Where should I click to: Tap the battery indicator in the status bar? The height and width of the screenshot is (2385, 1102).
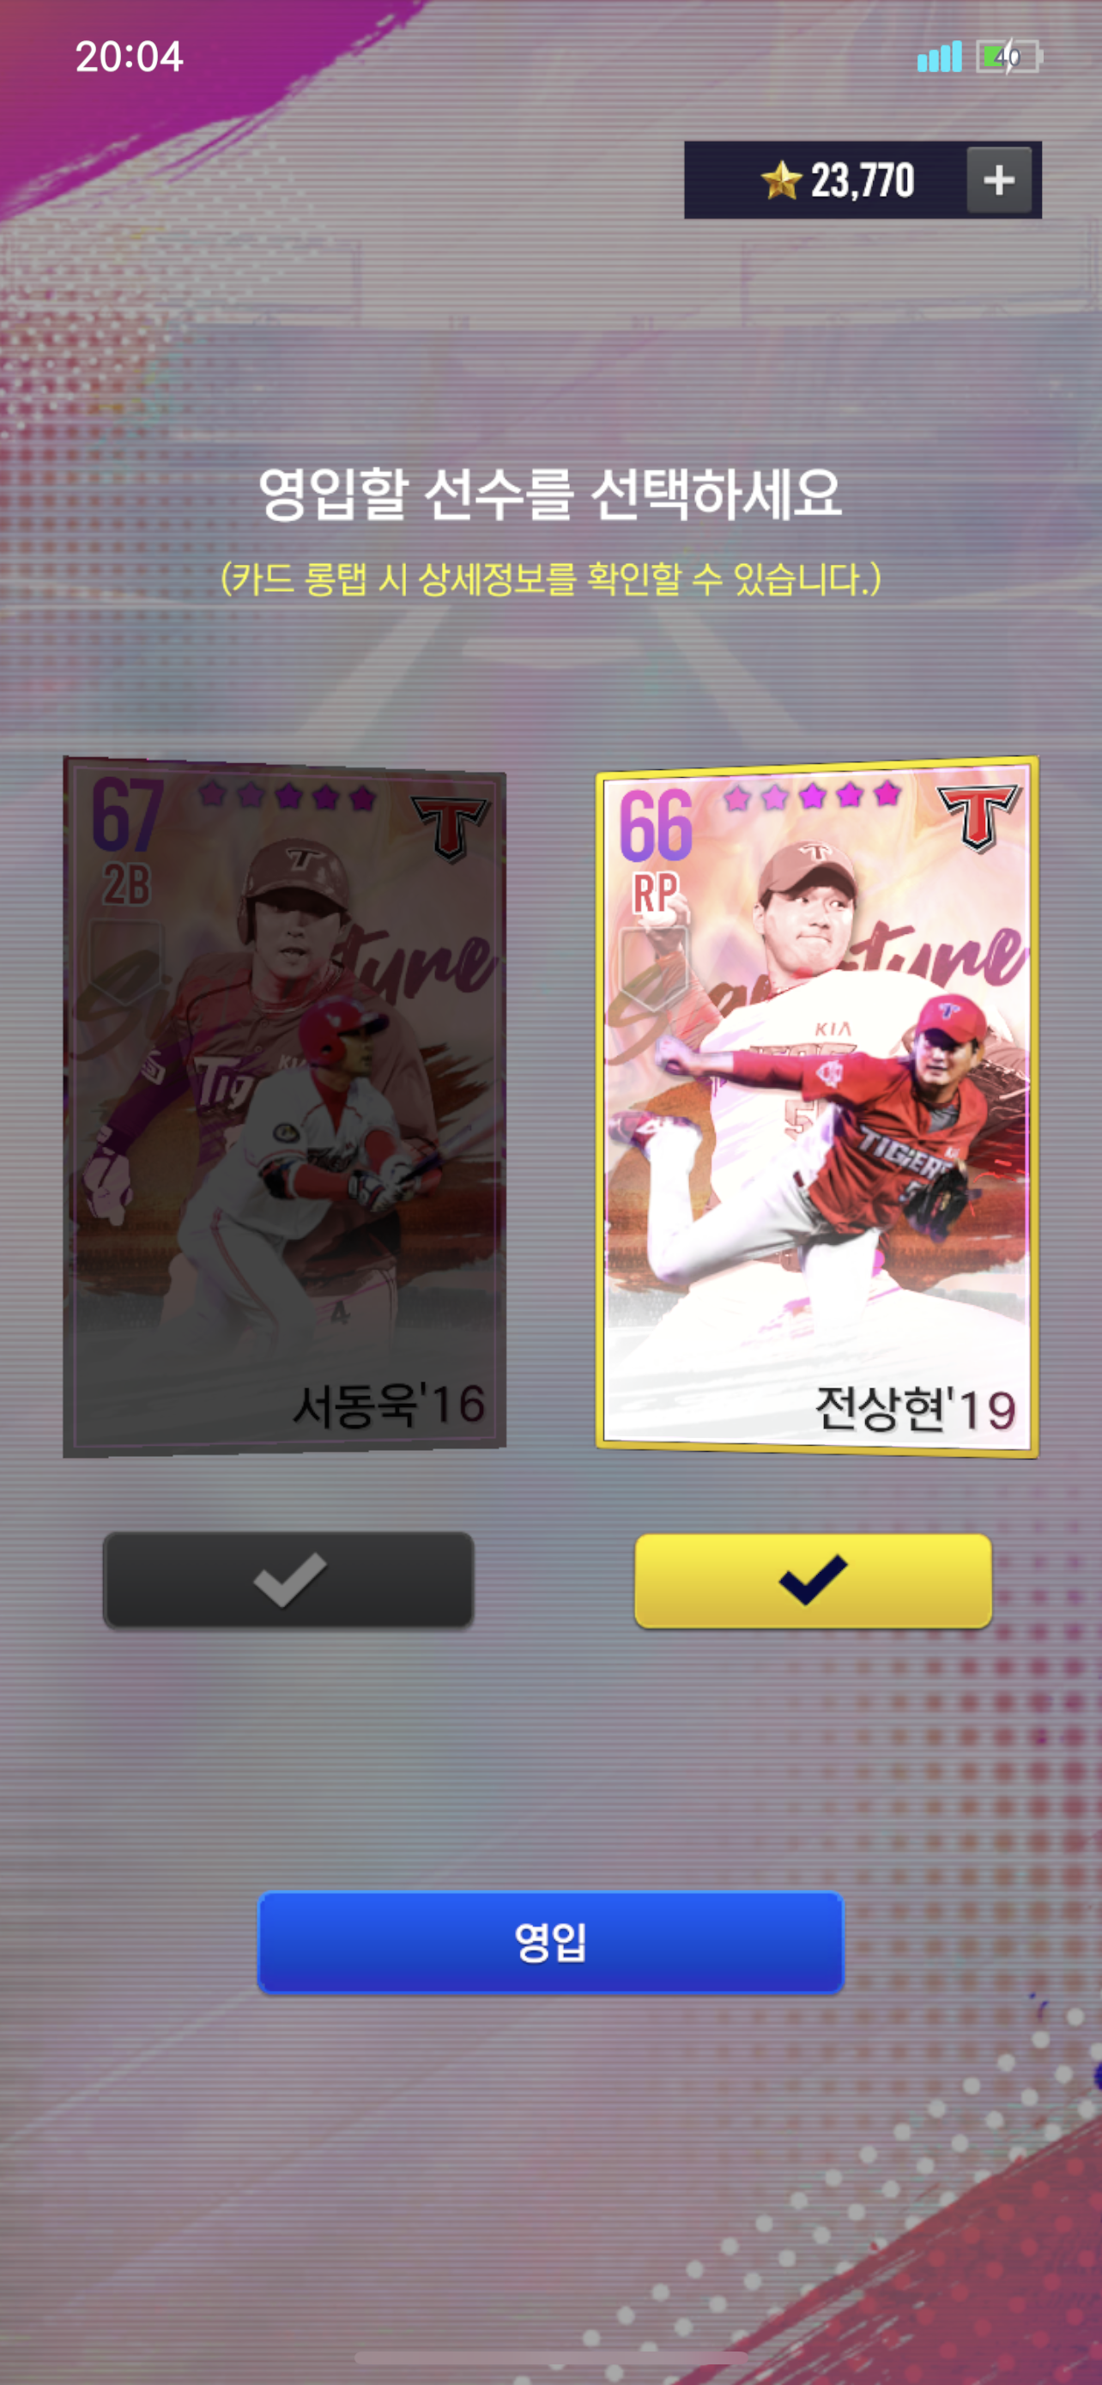(1009, 57)
